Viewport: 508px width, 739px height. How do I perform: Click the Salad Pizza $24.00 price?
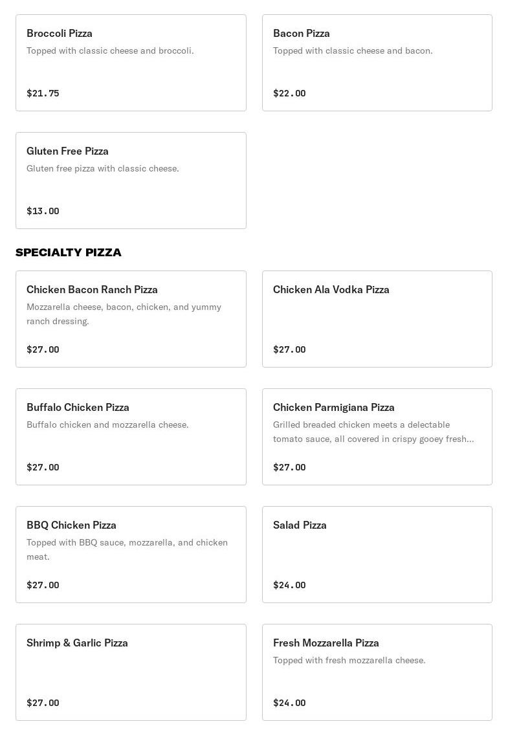pyautogui.click(x=289, y=585)
